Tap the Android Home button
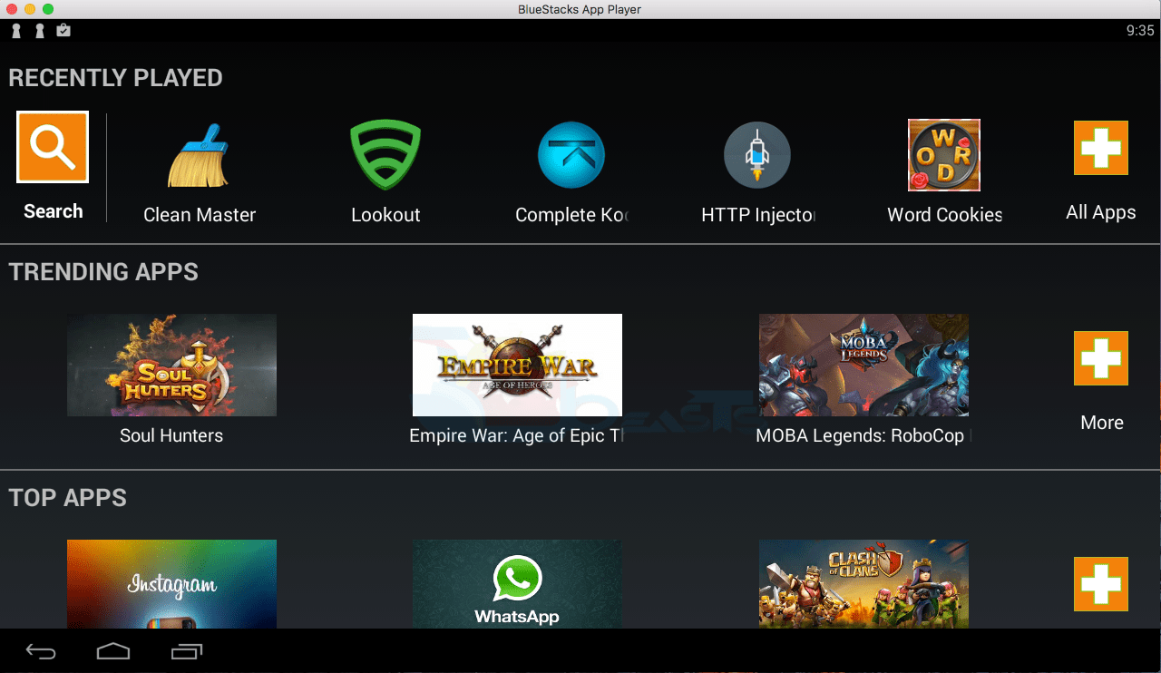1161x673 pixels. click(113, 651)
